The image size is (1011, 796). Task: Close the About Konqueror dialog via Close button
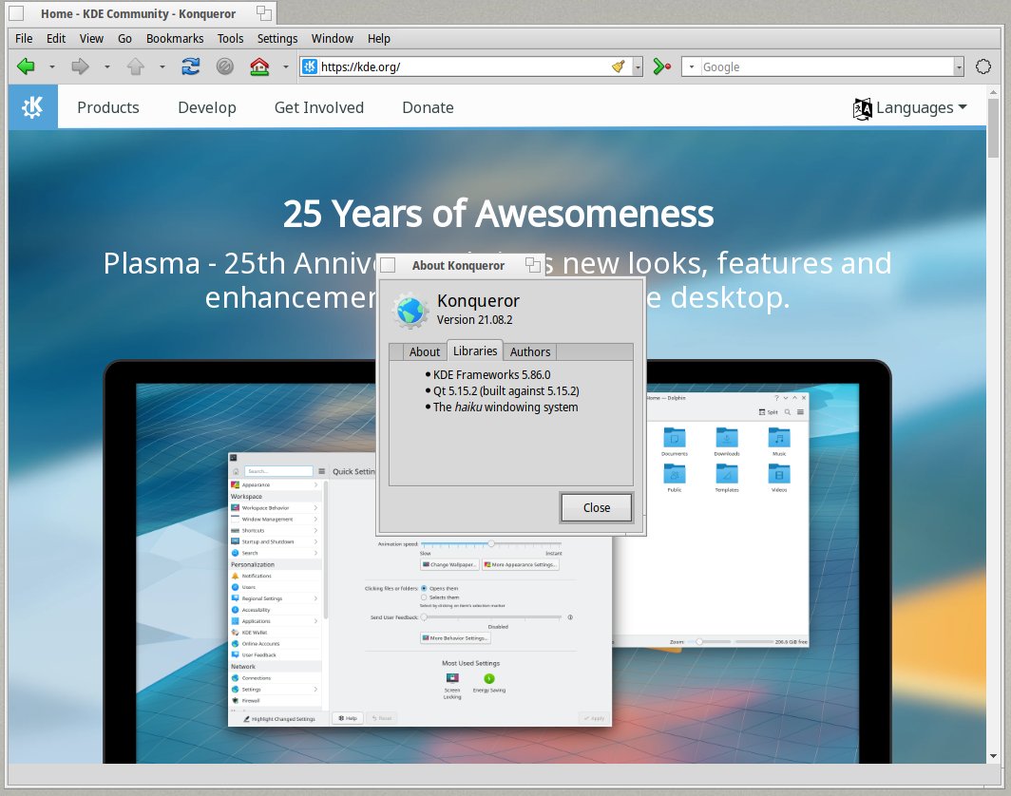tap(597, 508)
